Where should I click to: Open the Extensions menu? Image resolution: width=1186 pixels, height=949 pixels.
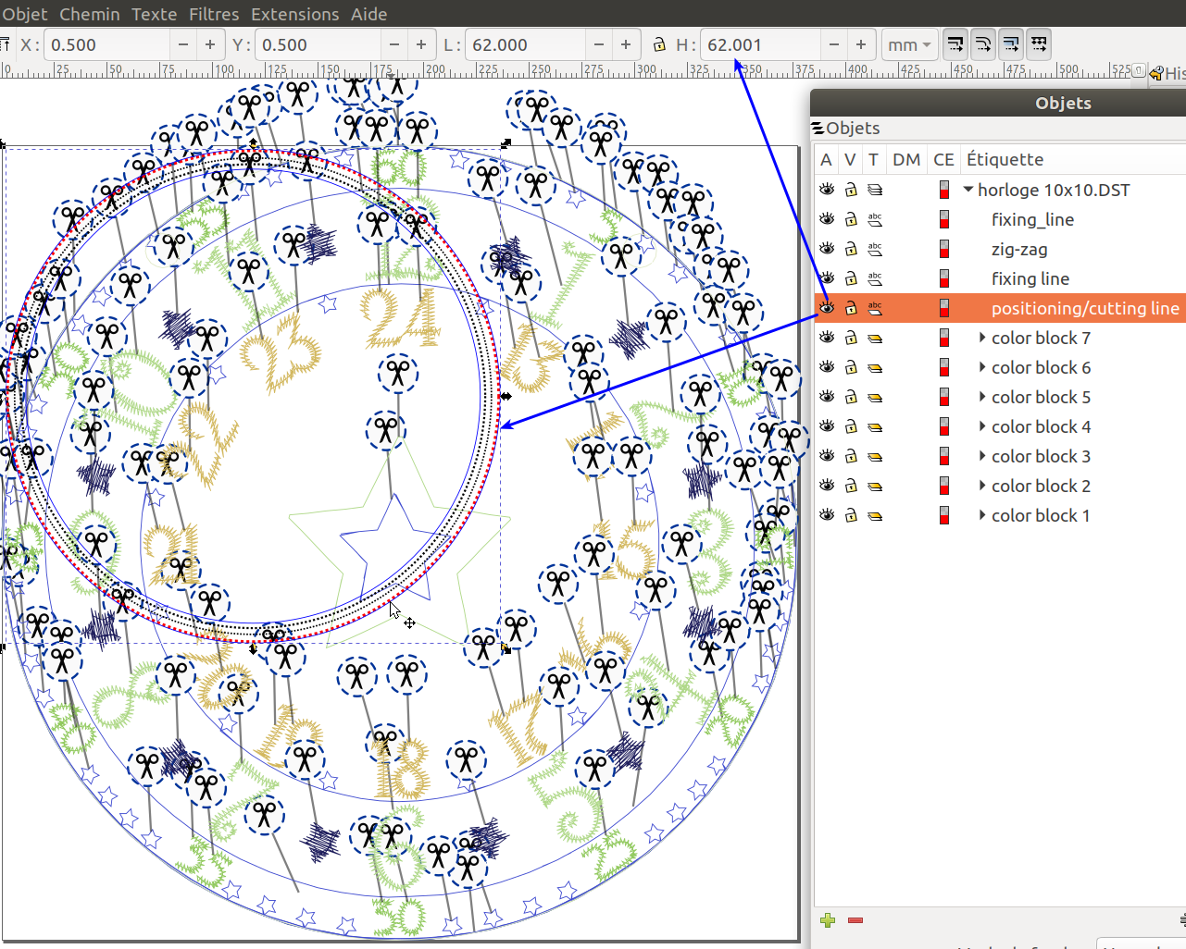pos(295,14)
